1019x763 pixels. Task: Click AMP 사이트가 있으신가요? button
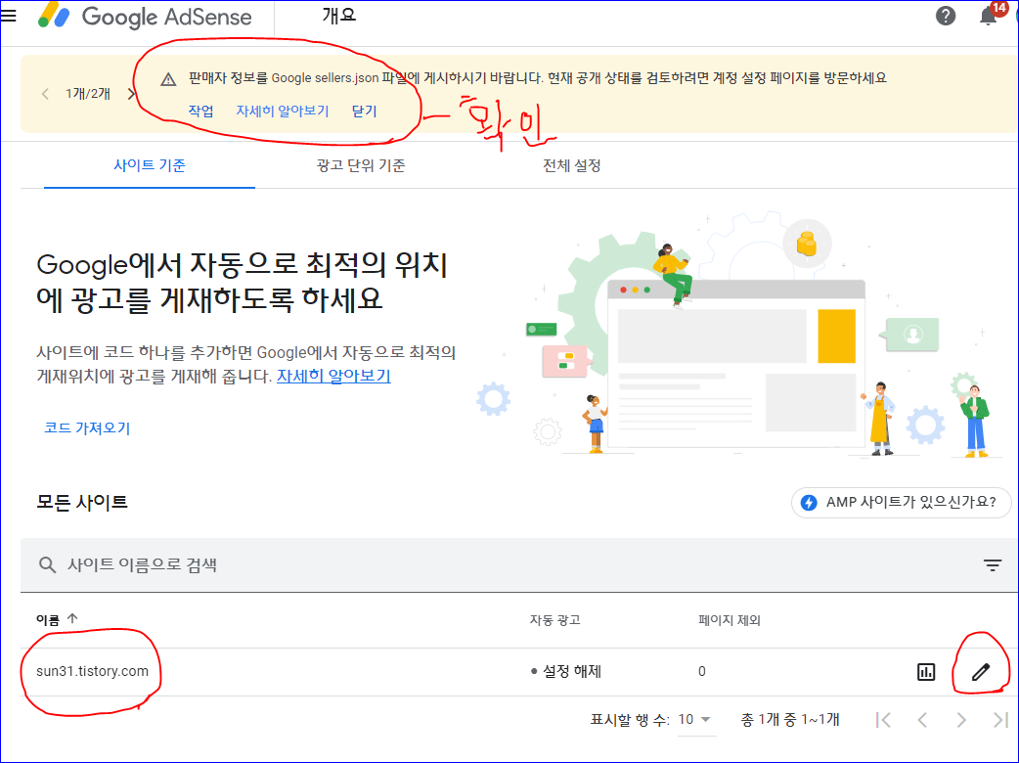point(901,503)
